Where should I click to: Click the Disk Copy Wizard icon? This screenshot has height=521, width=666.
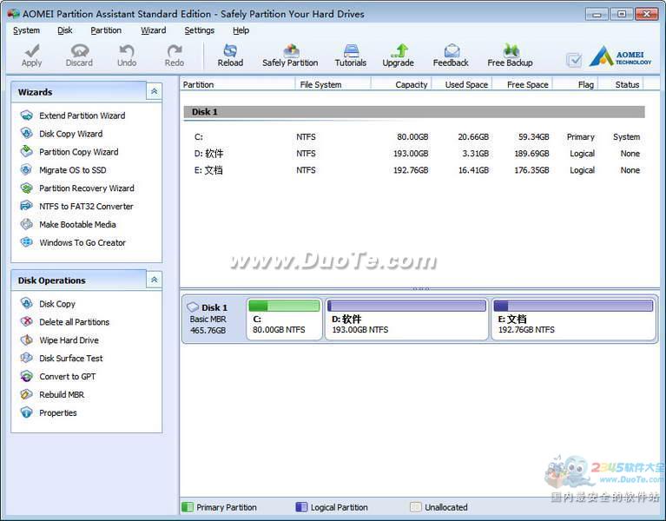[26, 134]
